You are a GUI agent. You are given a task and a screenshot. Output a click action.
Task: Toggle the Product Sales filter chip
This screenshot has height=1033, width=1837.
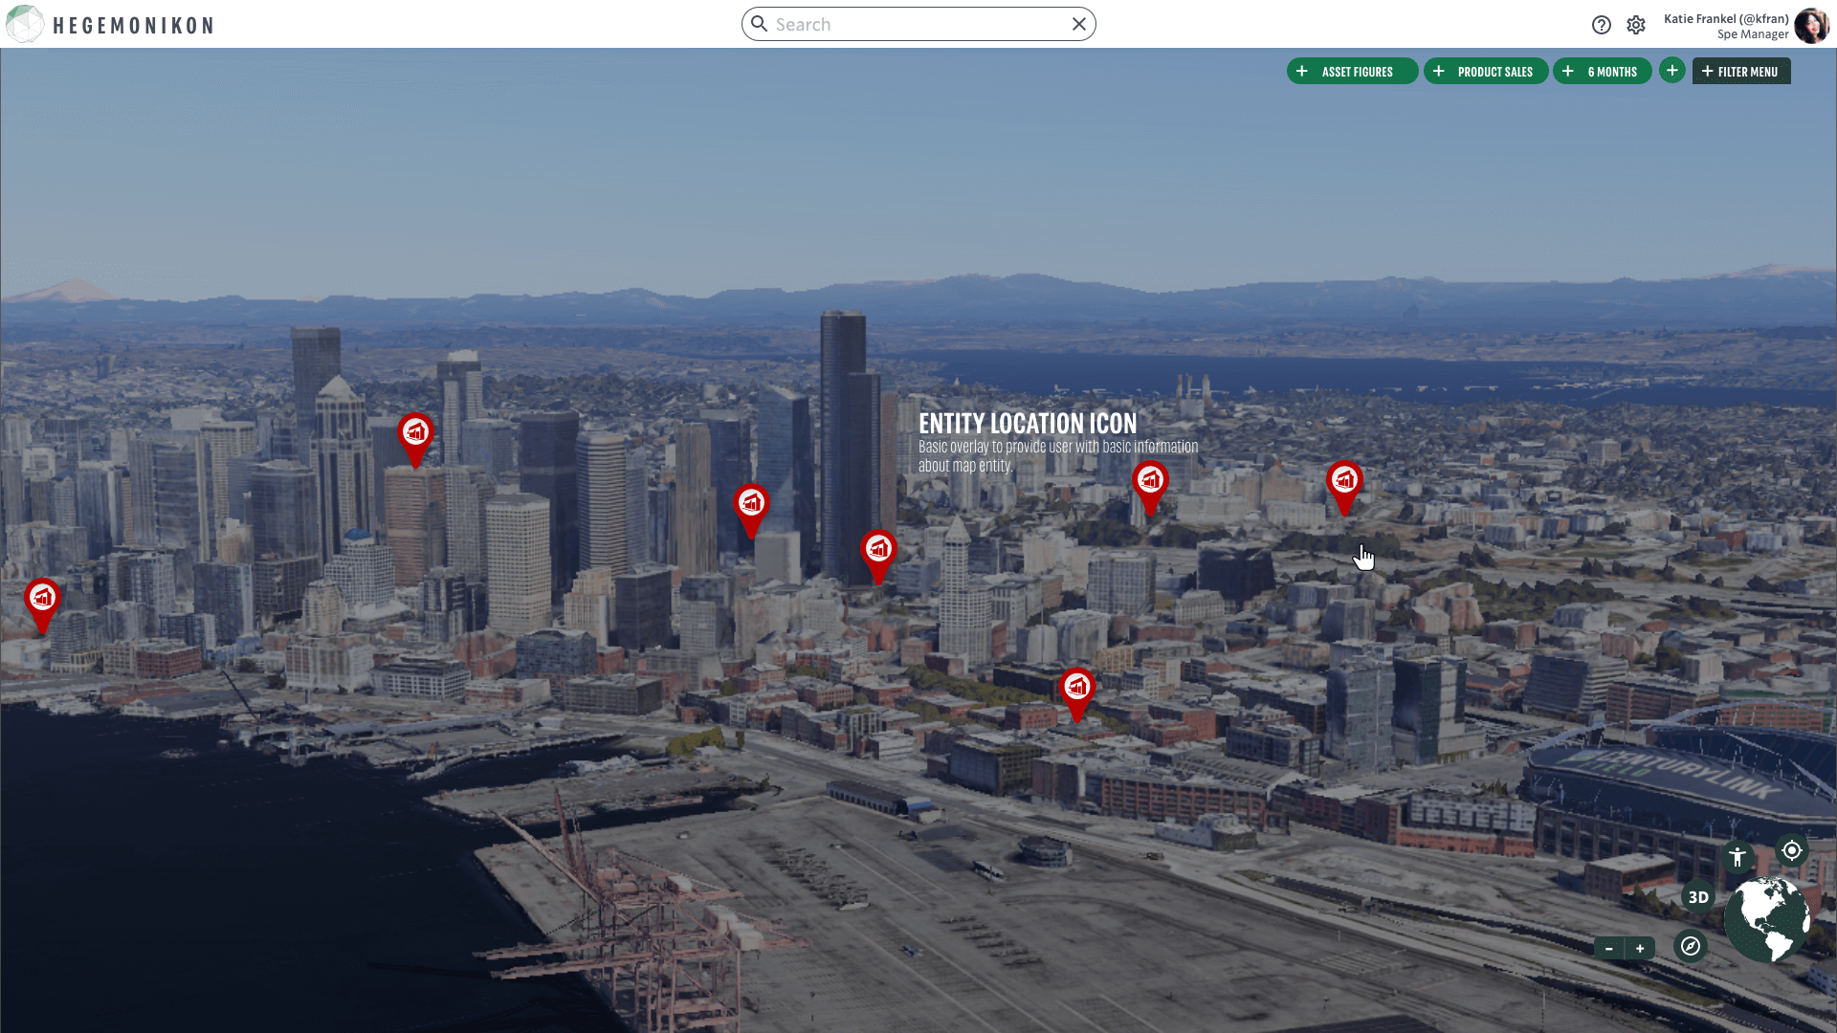[x=1486, y=72]
